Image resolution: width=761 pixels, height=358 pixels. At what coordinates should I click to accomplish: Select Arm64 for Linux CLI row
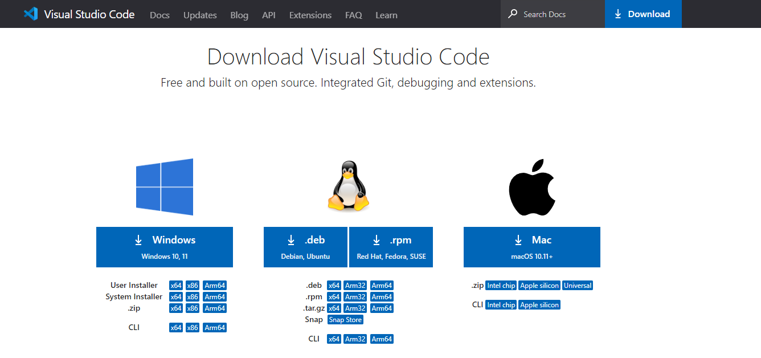pyautogui.click(x=382, y=339)
